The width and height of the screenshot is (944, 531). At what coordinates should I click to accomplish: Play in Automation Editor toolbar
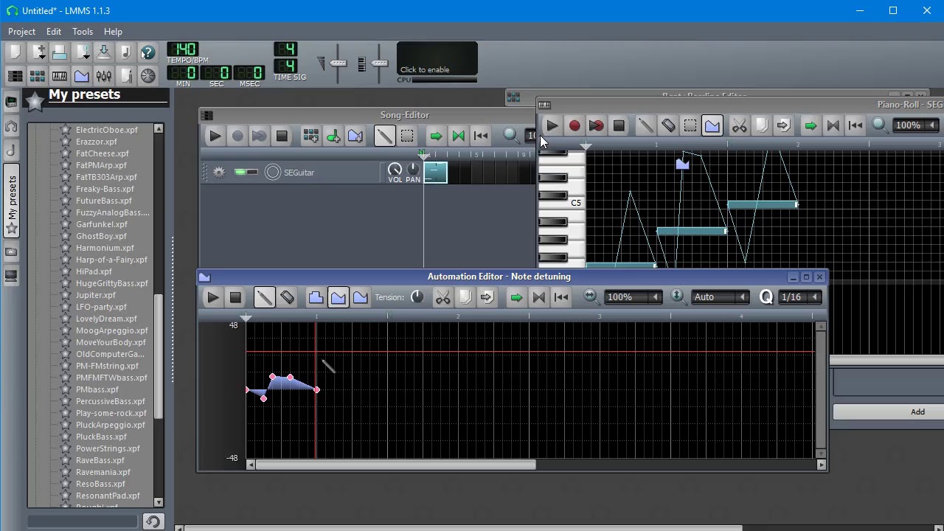[x=212, y=297]
